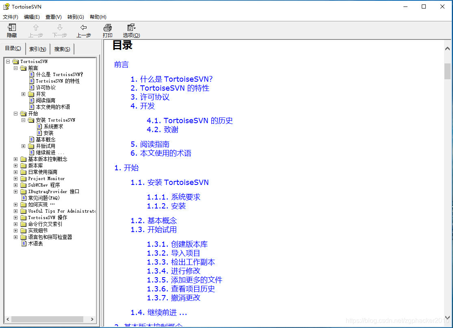Expand the 基本版本控制概念 tree node

click(x=15, y=159)
